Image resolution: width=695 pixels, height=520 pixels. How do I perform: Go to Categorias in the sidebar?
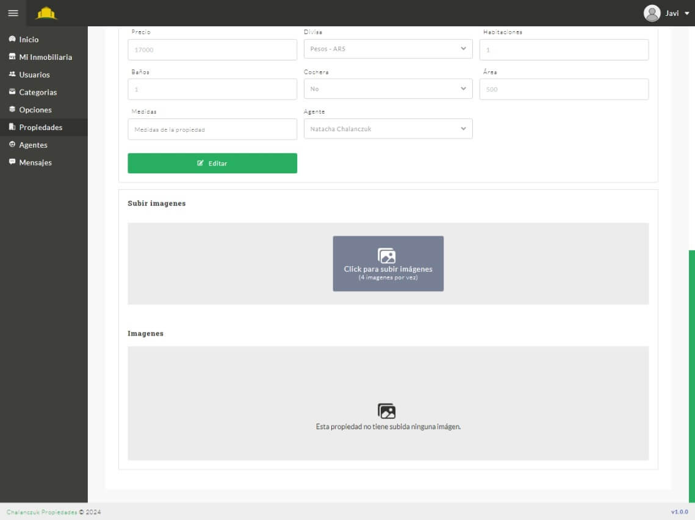(x=37, y=92)
